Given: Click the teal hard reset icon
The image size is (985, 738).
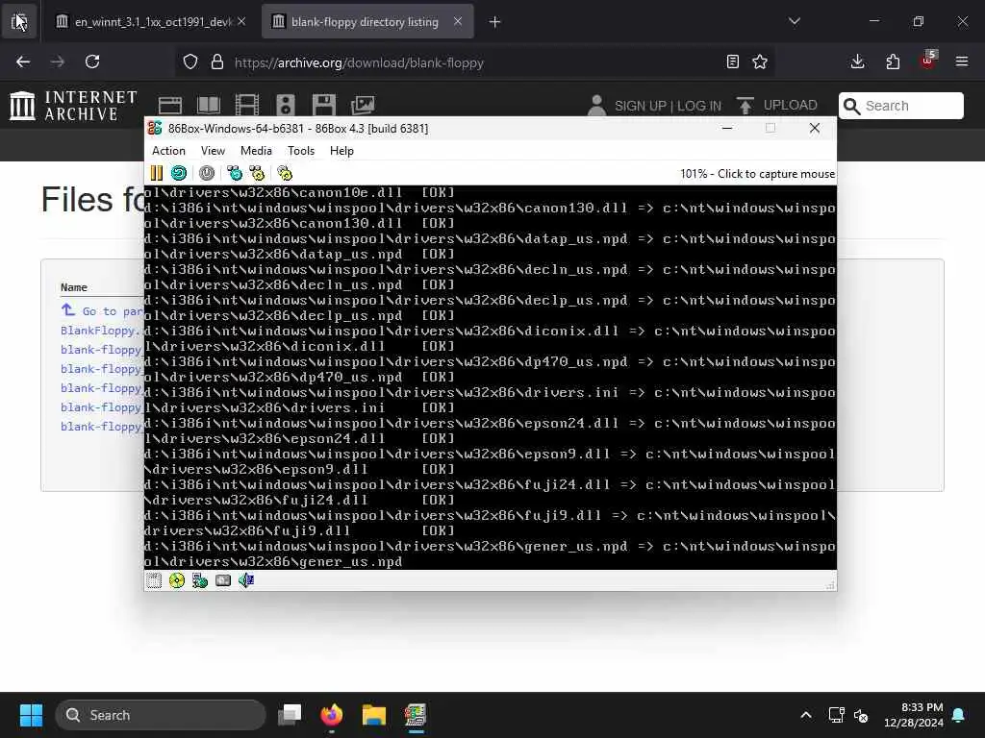Looking at the screenshot, I should coord(179,173).
